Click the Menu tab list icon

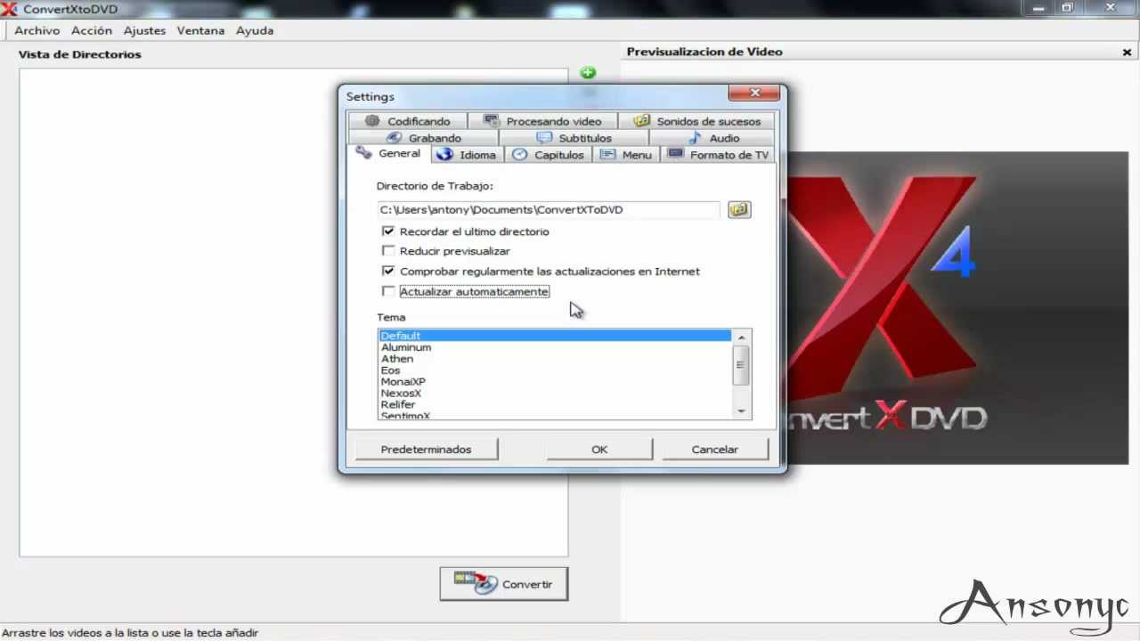[608, 154]
